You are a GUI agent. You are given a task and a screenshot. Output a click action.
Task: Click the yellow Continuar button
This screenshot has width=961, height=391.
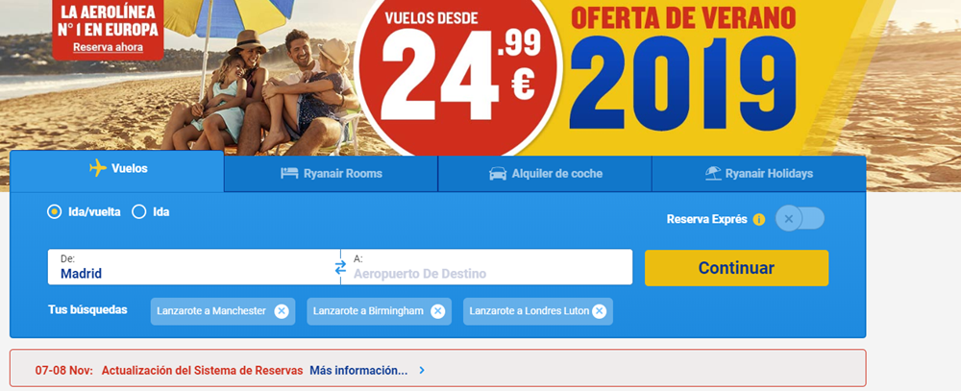coord(736,268)
